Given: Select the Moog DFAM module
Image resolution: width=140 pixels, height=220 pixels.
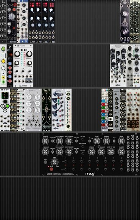Looking at the screenshot, I should (x=90, y=154).
